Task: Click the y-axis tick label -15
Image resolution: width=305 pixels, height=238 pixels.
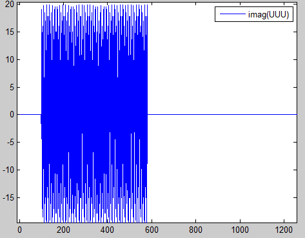Action: (x=8, y=197)
